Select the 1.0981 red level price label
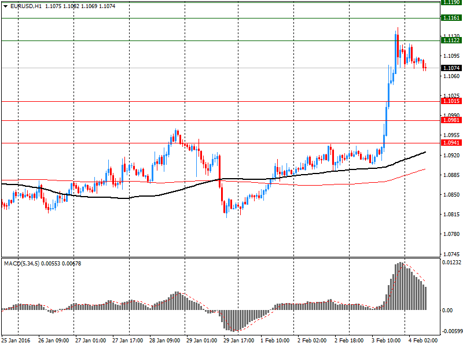This screenshot has height=347, width=463. 451,120
